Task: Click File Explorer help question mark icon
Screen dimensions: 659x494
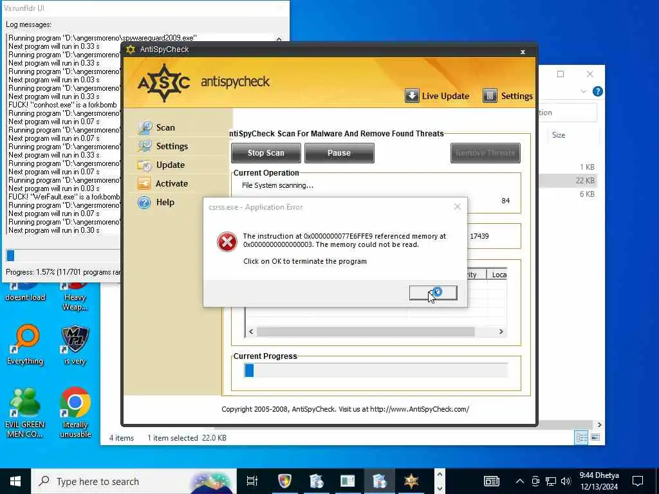Action: point(597,91)
